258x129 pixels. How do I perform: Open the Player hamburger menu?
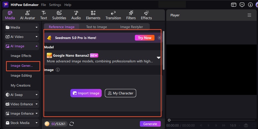pos(249,15)
